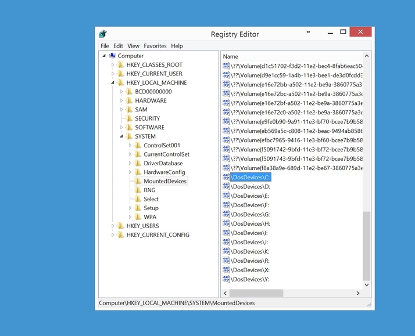Screen dimensions: 415x336
Task: Expand the HKEY_CURRENT_CONFIG node
Action: click(113, 235)
